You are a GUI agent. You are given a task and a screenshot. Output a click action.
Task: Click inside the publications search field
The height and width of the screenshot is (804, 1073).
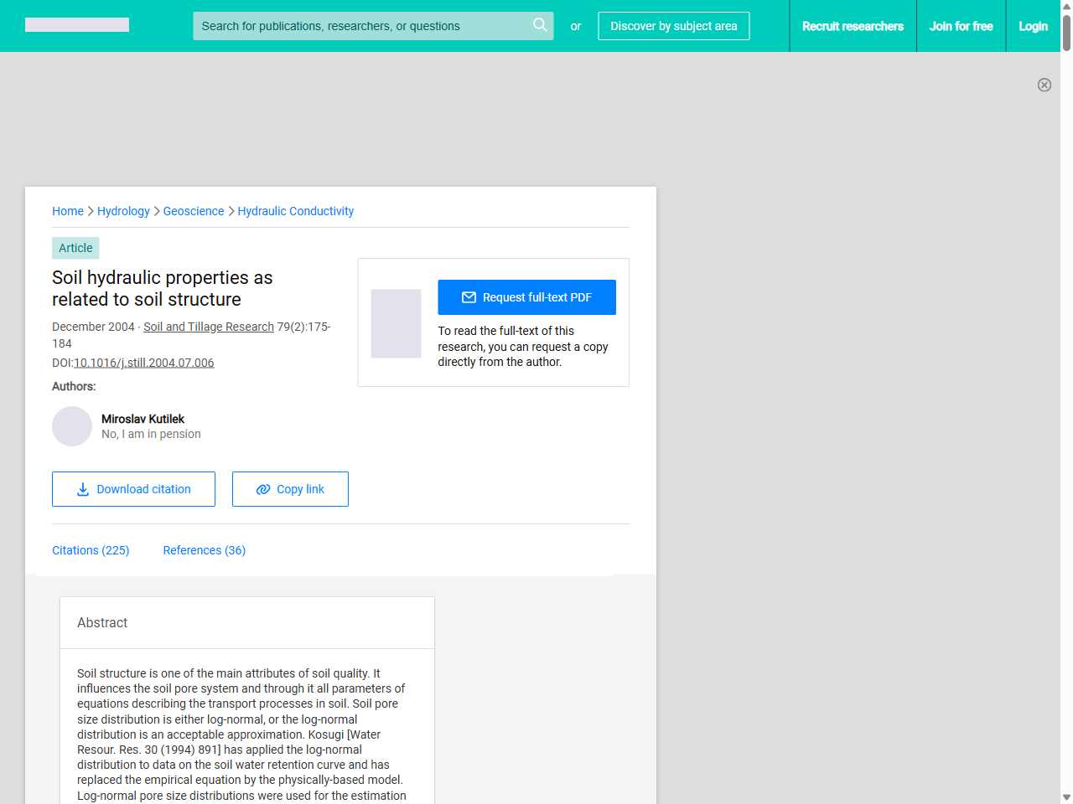coord(360,26)
